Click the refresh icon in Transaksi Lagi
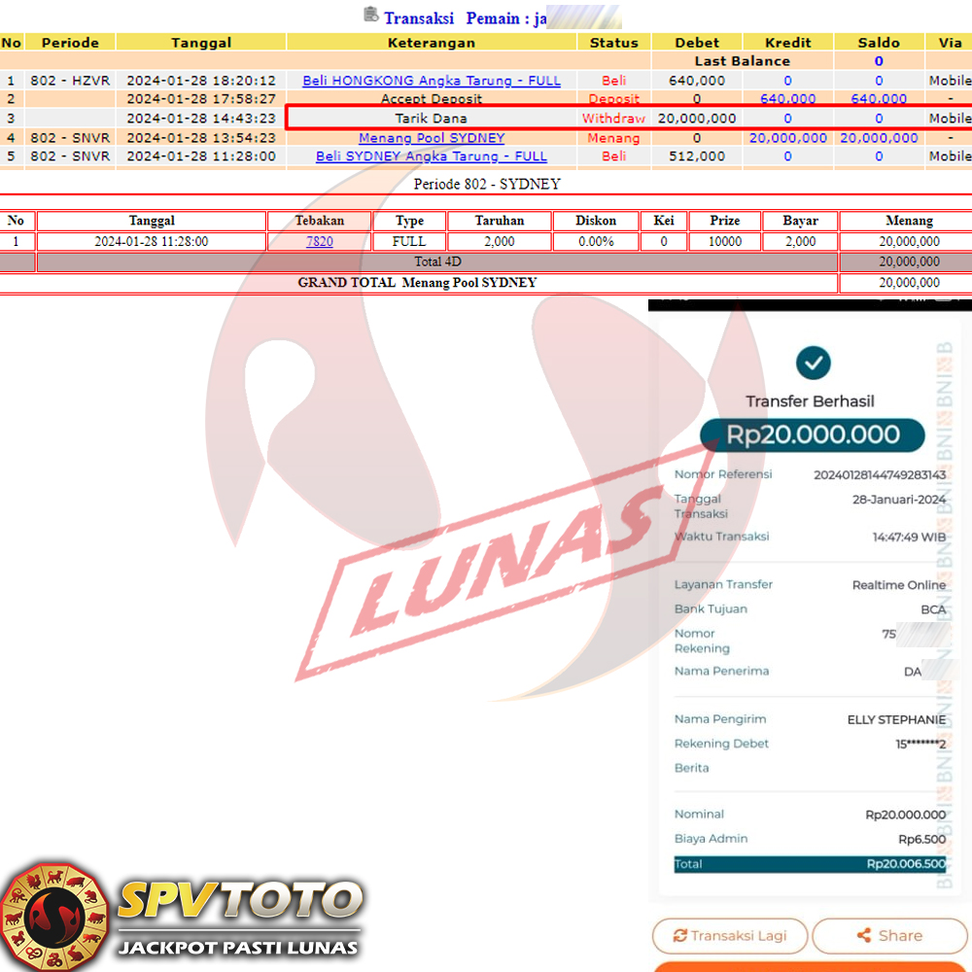Screen dimensions: 972x972 click(x=680, y=936)
